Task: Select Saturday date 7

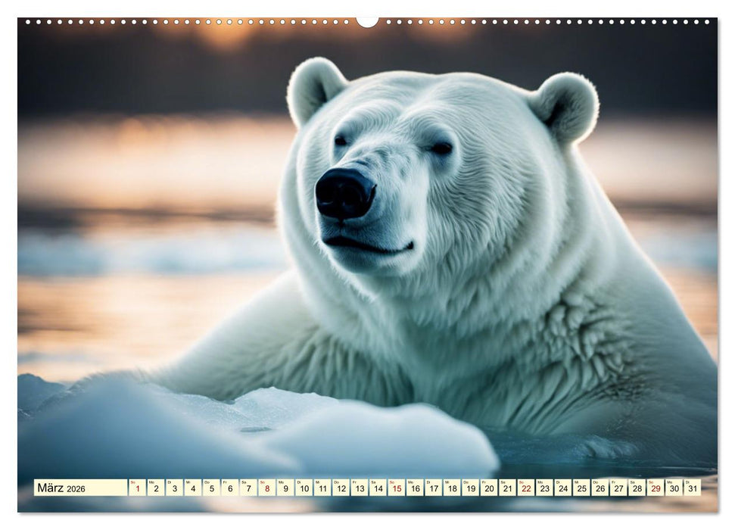Action: 248,489
